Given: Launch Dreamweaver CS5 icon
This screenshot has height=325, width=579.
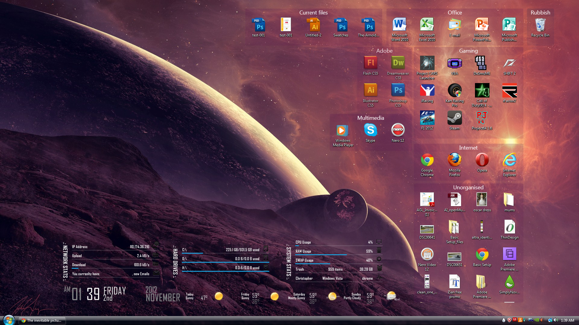Looking at the screenshot, I should pos(398,63).
